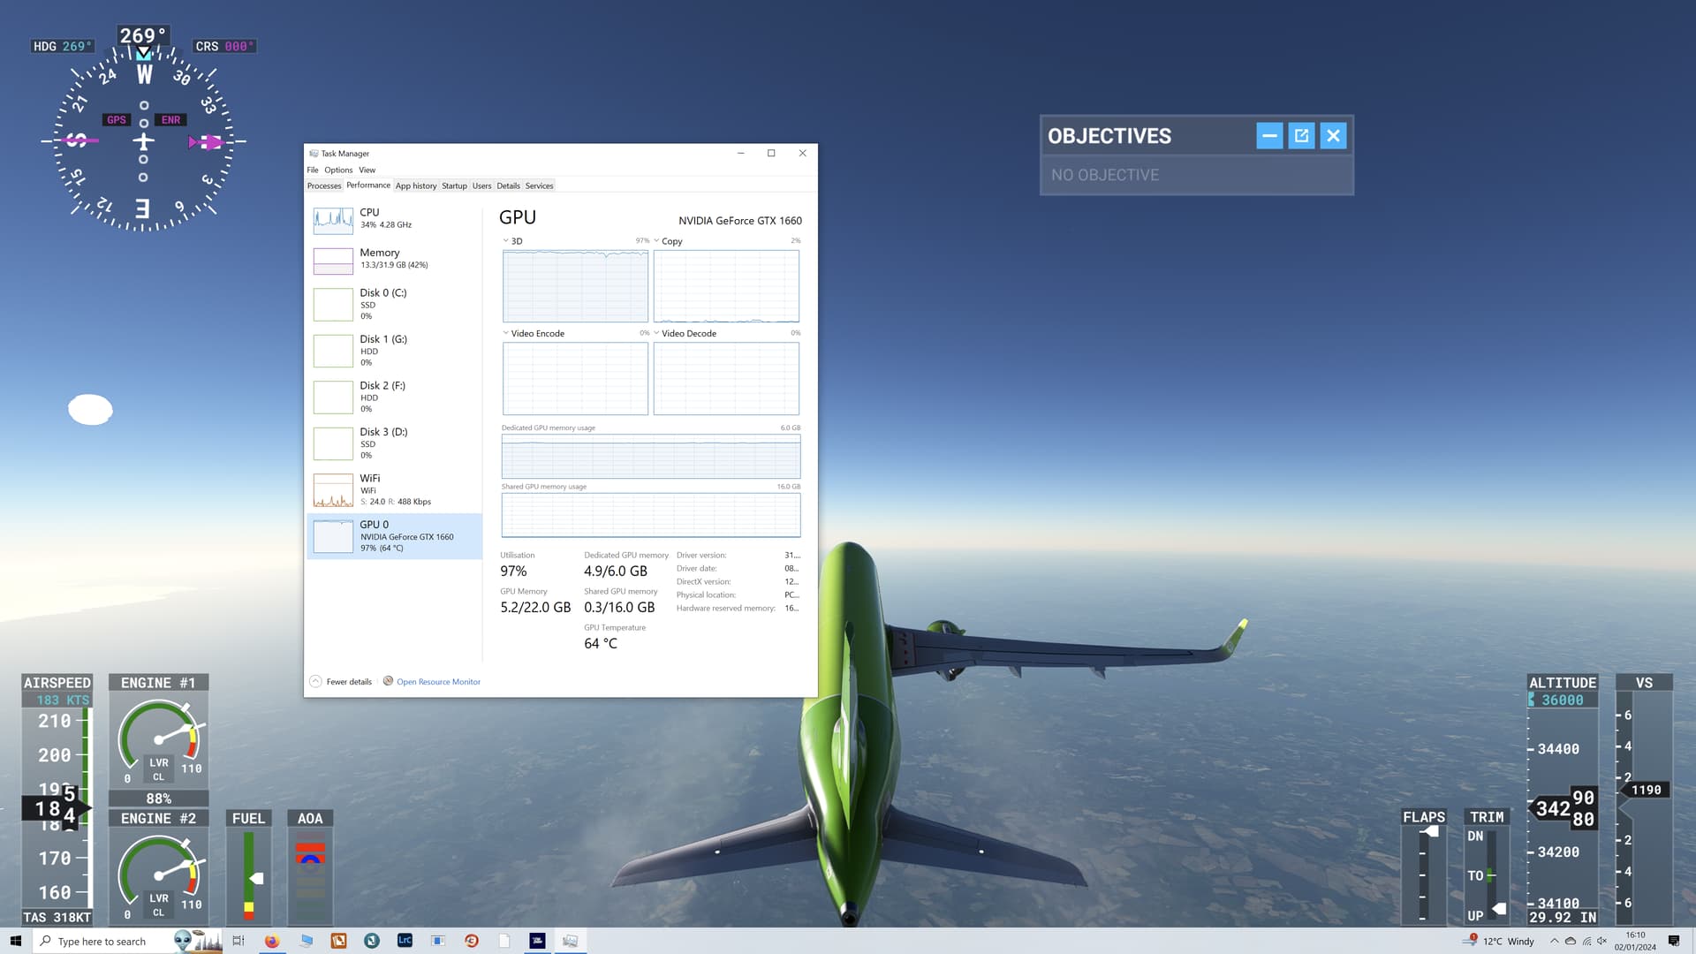This screenshot has height=954, width=1696.
Task: Select Disk 2 (F:) in the sidebar
Action: point(395,397)
